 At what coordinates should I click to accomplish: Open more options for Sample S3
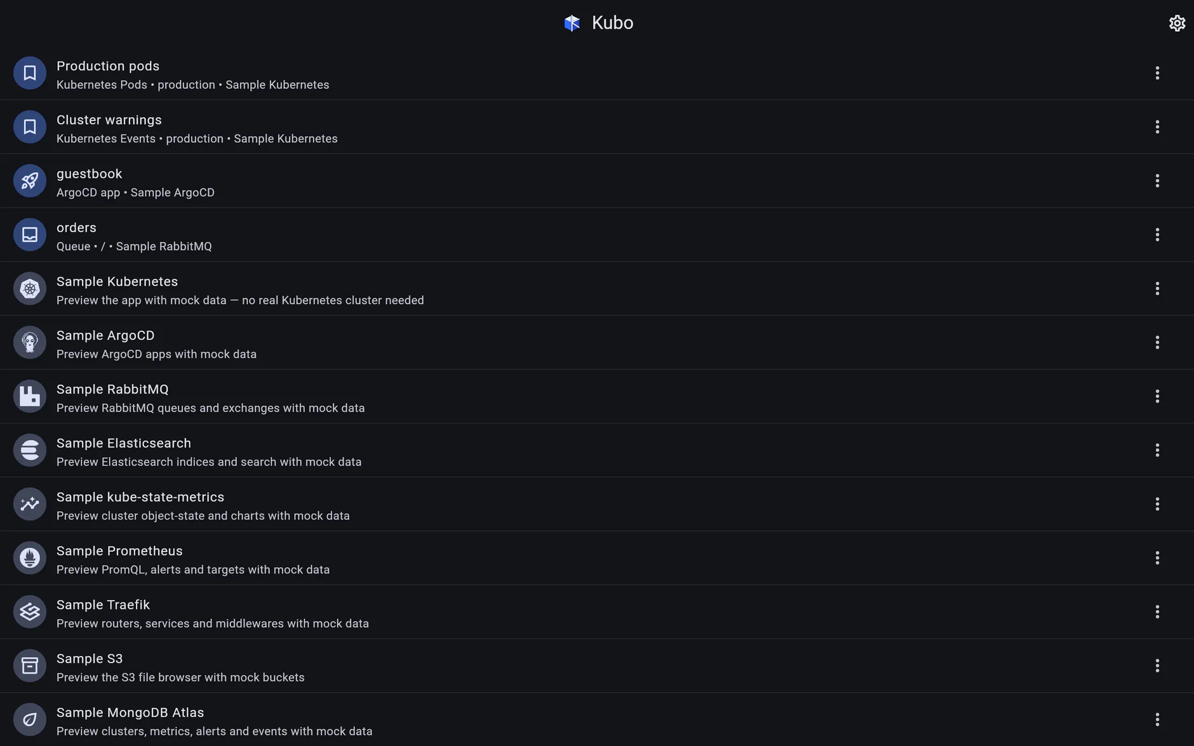click(x=1157, y=666)
